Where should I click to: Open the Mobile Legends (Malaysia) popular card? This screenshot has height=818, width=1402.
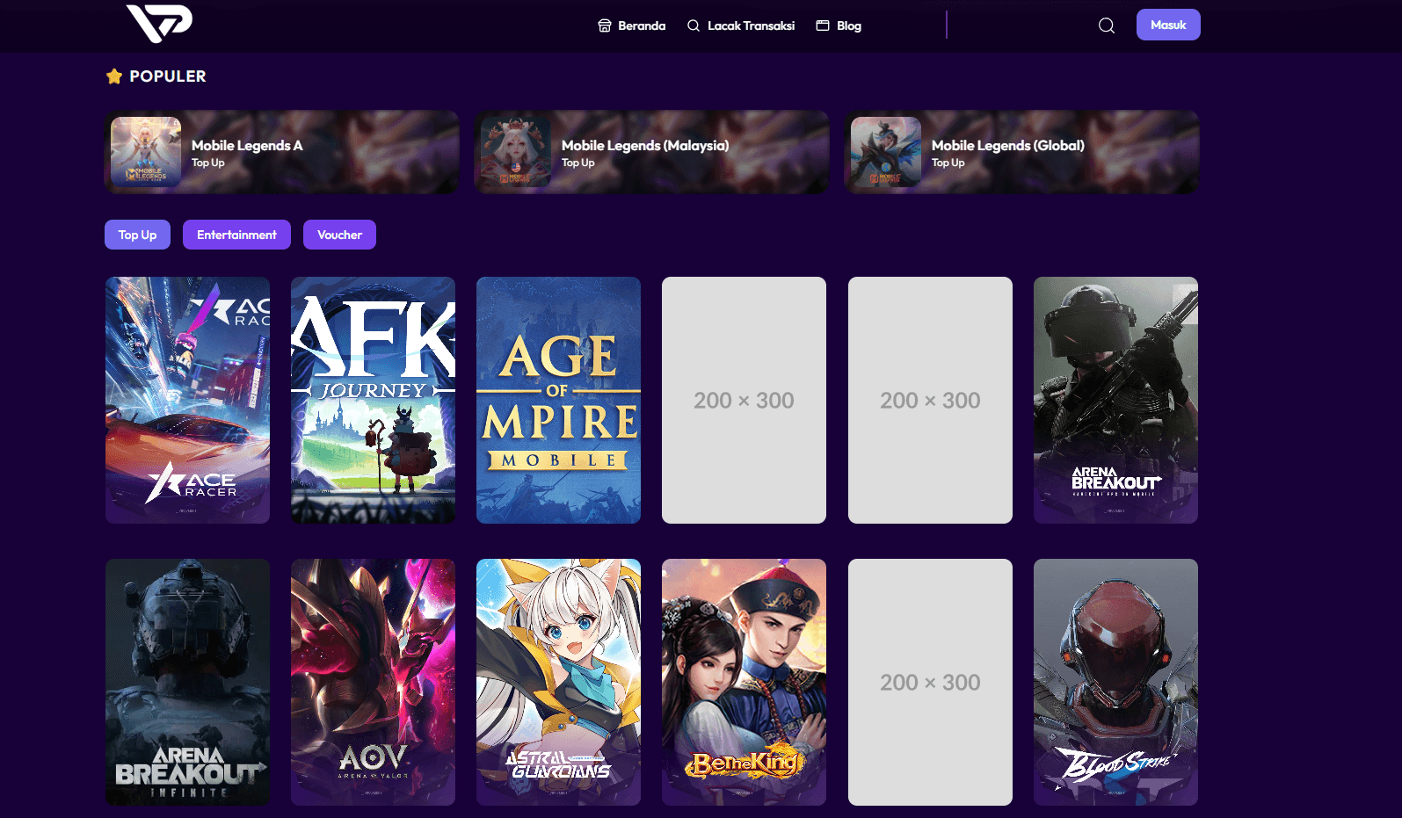(x=651, y=152)
